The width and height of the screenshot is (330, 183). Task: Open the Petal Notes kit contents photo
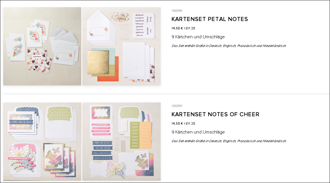tap(121, 46)
